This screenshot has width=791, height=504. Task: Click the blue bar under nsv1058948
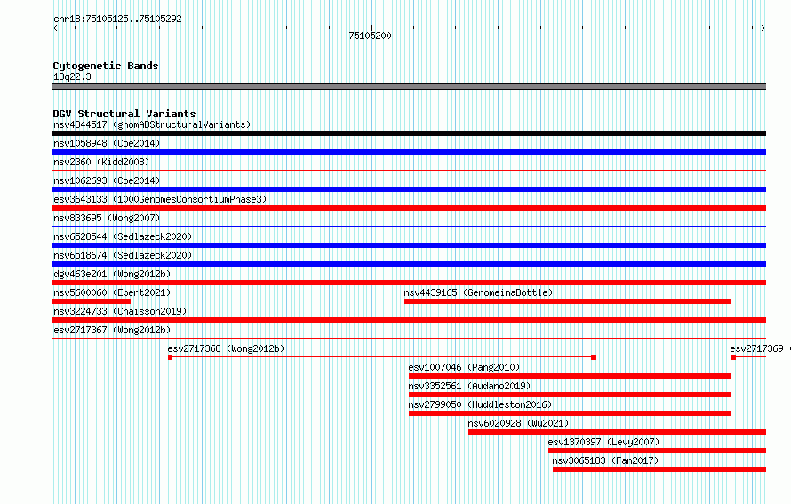pyautogui.click(x=409, y=152)
